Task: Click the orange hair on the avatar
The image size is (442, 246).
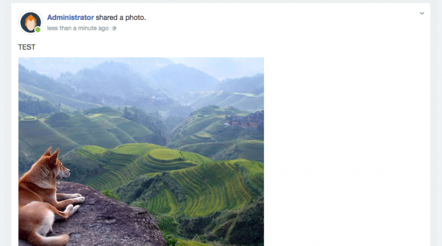Action: (30, 20)
